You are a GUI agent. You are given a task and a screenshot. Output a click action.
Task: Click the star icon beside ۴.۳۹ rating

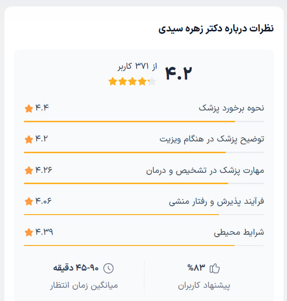pos(29,232)
